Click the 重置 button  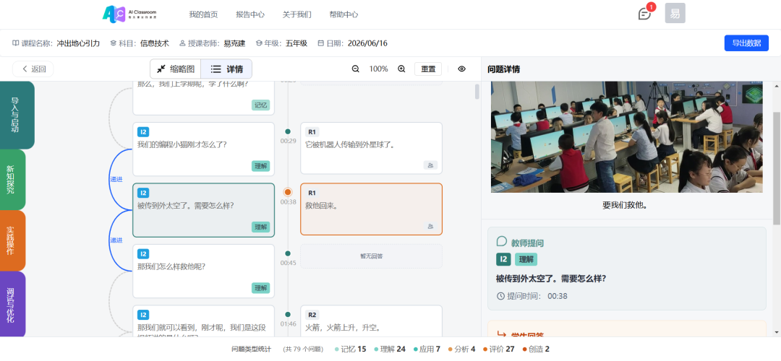tap(428, 69)
